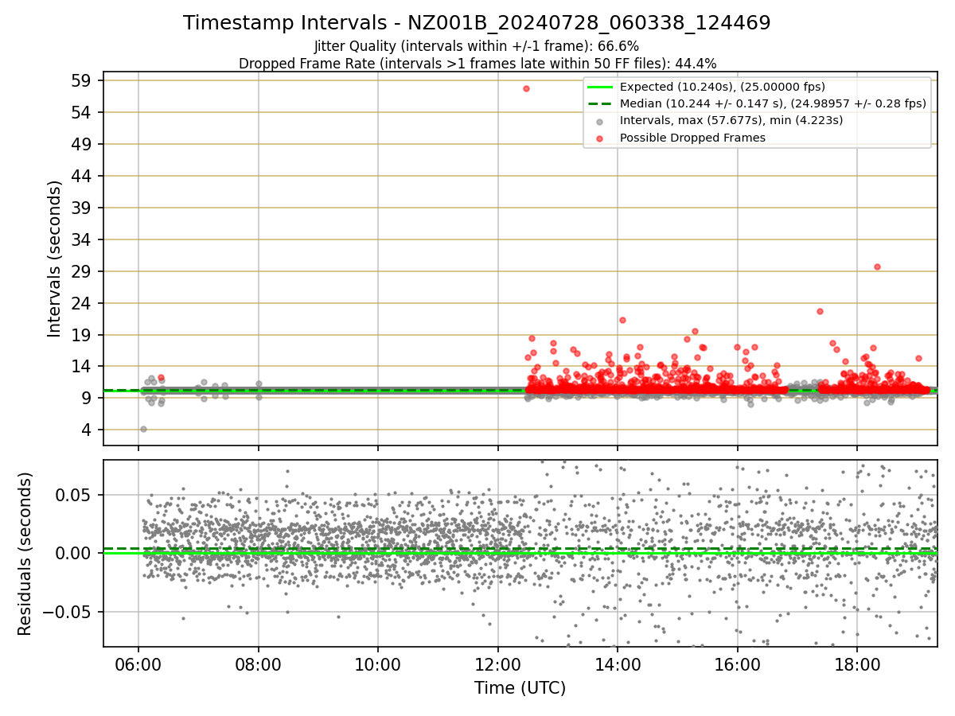Click the red Possible Dropped Frames legend marker
Image resolution: width=955 pixels, height=716 pixels.
click(x=600, y=138)
